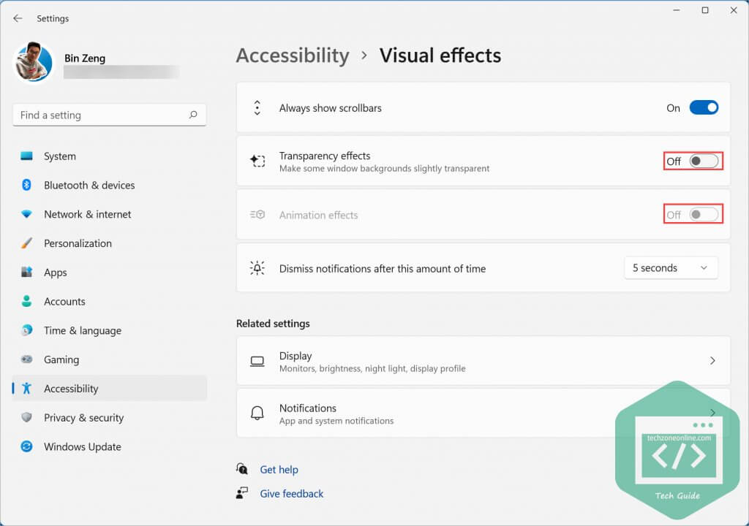The height and width of the screenshot is (526, 749).
Task: Enable the Transparency effects toggle
Action: coord(704,161)
